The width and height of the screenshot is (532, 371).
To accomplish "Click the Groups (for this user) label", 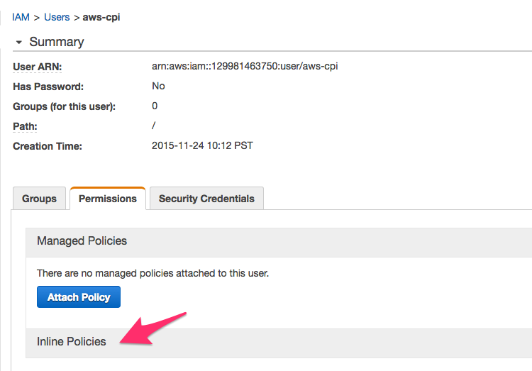I will point(64,106).
